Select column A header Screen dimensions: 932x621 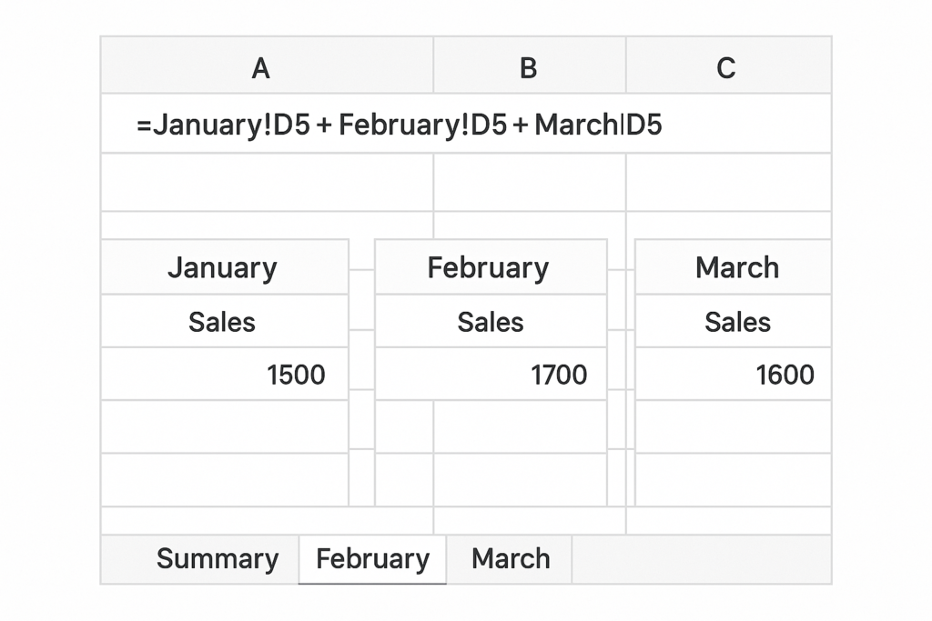click(261, 67)
